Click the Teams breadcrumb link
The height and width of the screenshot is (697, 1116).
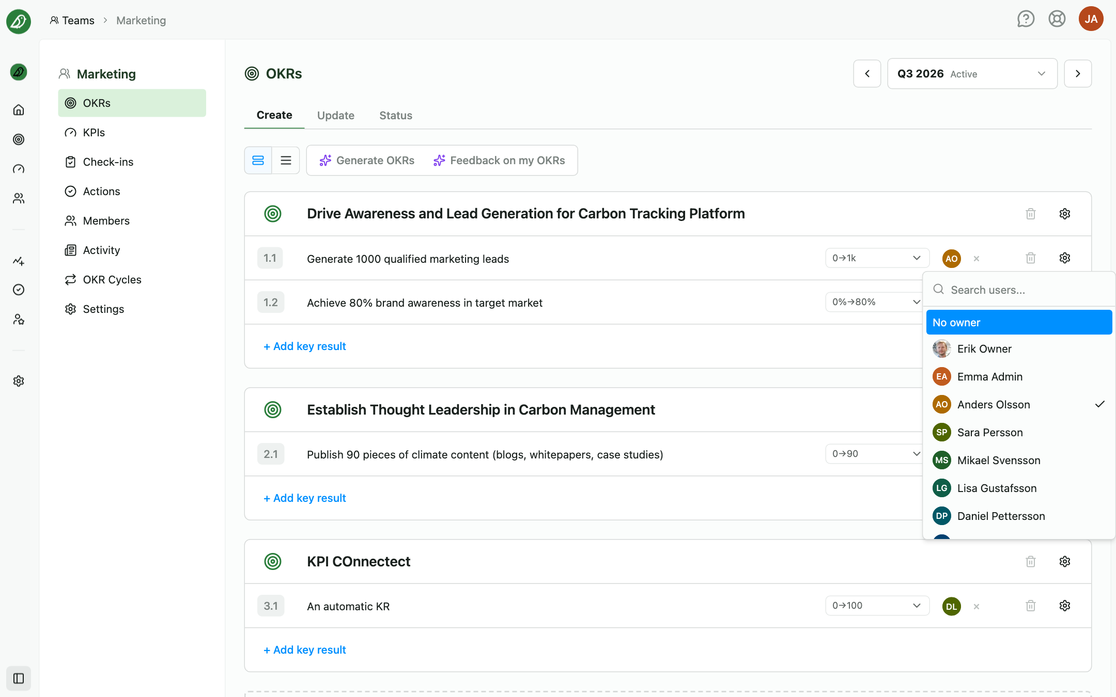tap(72, 21)
